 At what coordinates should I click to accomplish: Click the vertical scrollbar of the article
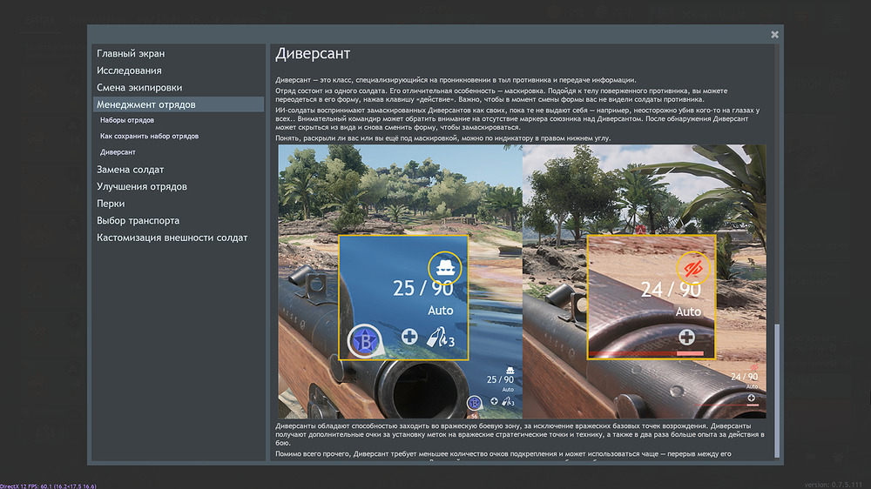777,390
